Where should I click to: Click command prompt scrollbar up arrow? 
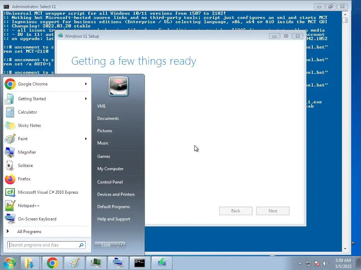click(x=345, y=14)
